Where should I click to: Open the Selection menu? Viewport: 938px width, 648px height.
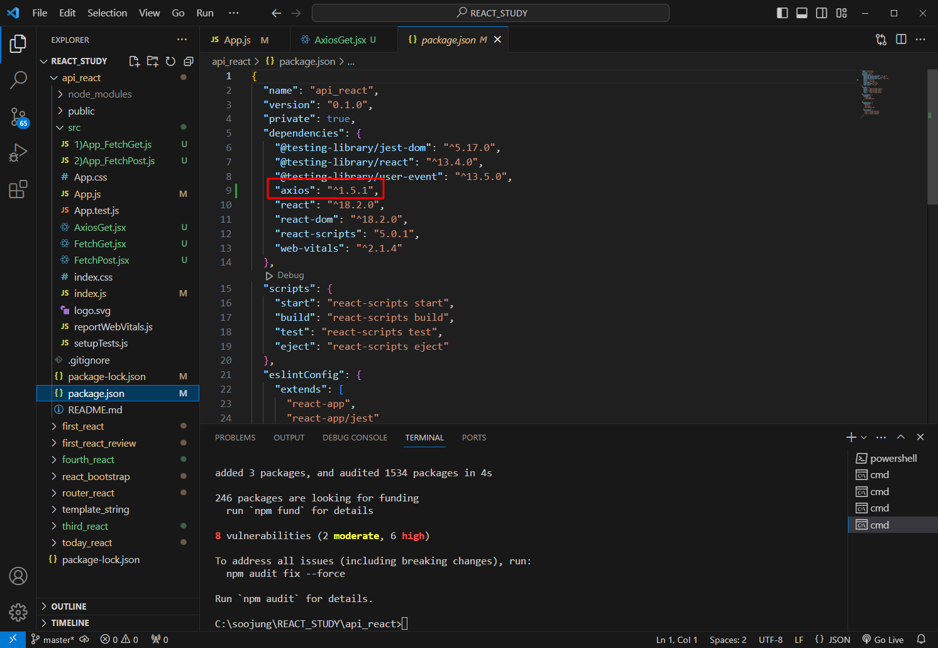pyautogui.click(x=107, y=13)
